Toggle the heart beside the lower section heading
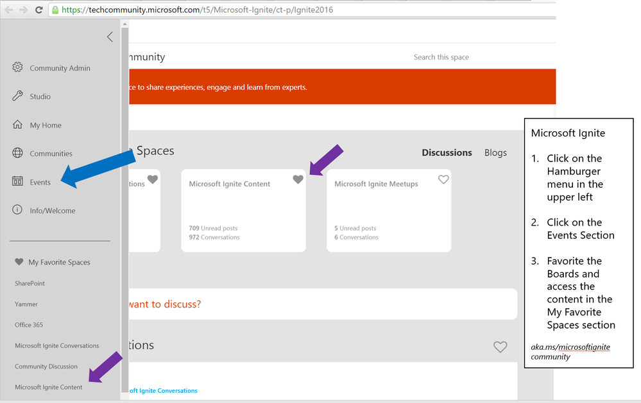Image resolution: width=641 pixels, height=403 pixels. 500,347
